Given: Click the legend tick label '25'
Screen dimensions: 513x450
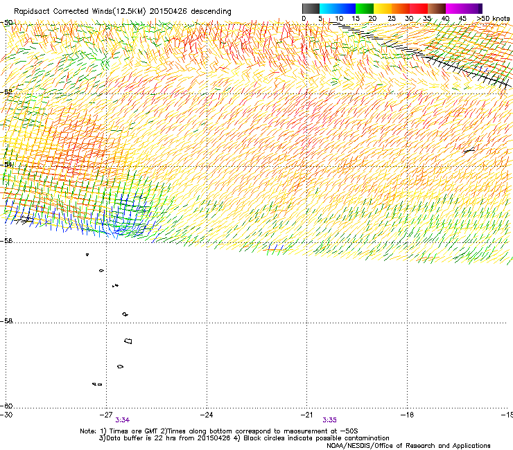Looking at the screenshot, I should pos(392,18).
